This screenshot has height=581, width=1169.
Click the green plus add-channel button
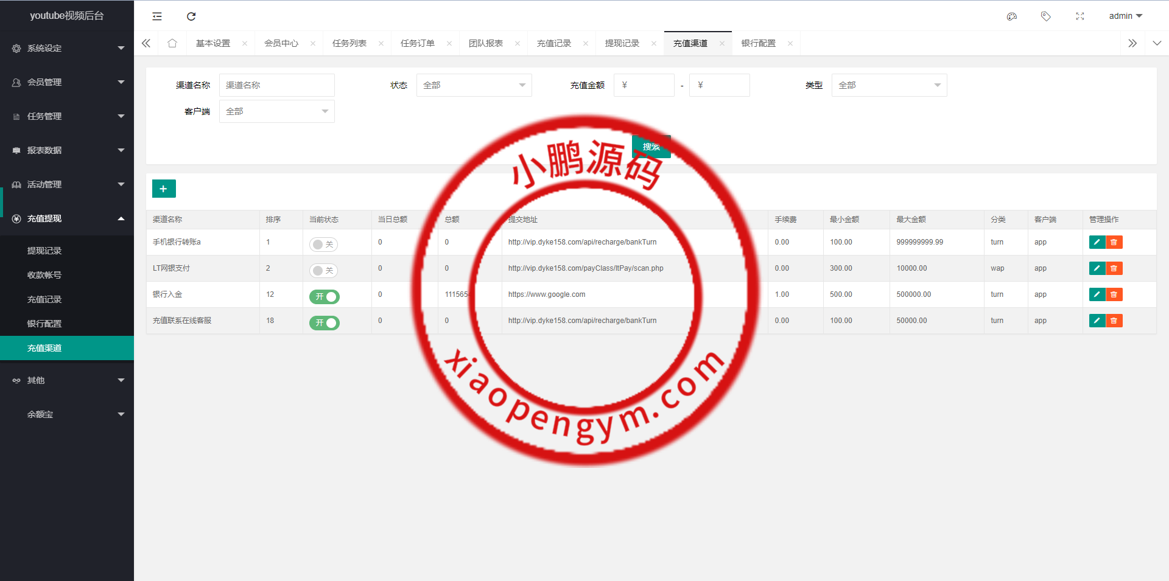pos(164,189)
